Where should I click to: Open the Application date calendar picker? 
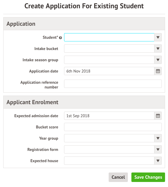[x=158, y=71]
